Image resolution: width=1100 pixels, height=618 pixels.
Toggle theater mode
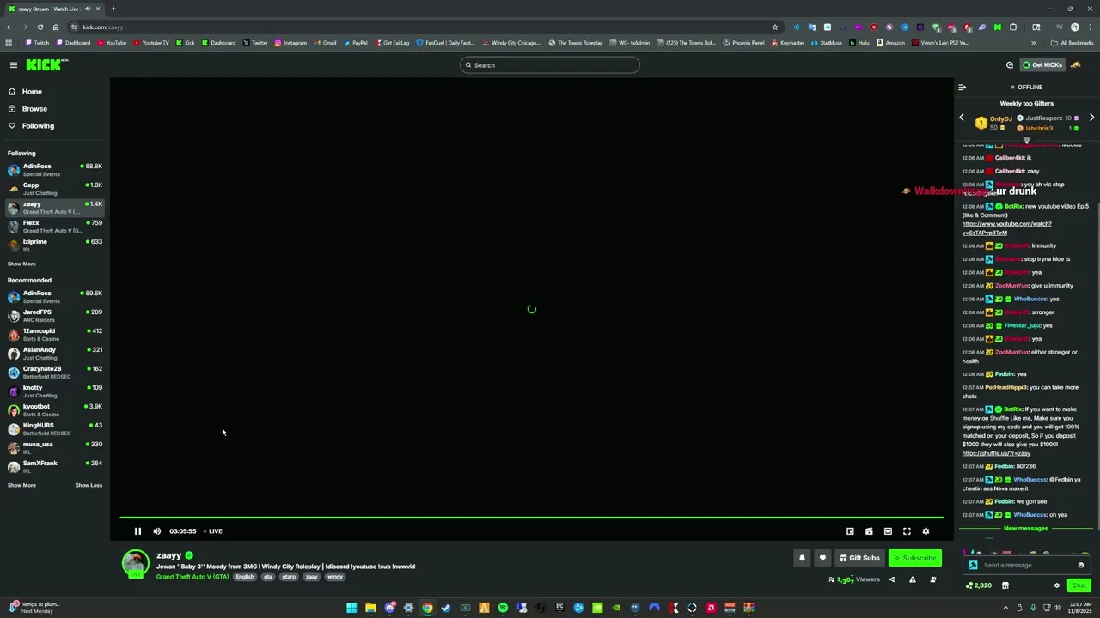pos(888,531)
